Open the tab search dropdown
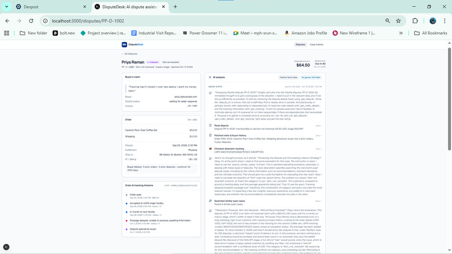Viewport: 452px width, 254px height. [7, 7]
